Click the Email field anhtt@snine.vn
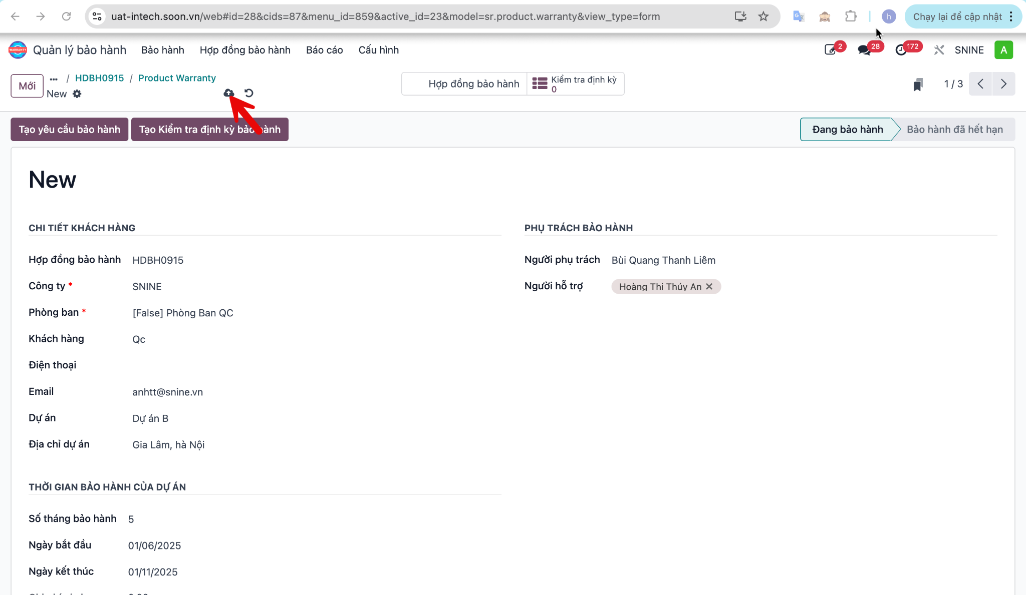Screen dimensions: 1026x595 (167, 392)
